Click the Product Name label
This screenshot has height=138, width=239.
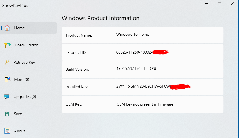coord(79,35)
